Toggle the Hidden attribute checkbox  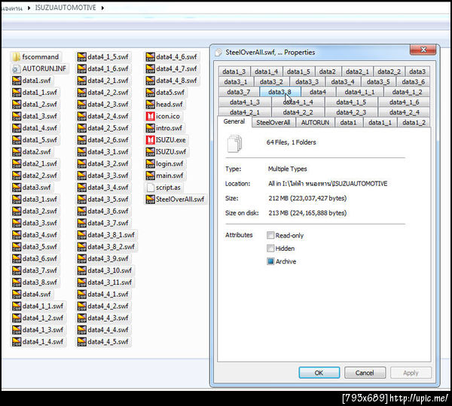270,248
